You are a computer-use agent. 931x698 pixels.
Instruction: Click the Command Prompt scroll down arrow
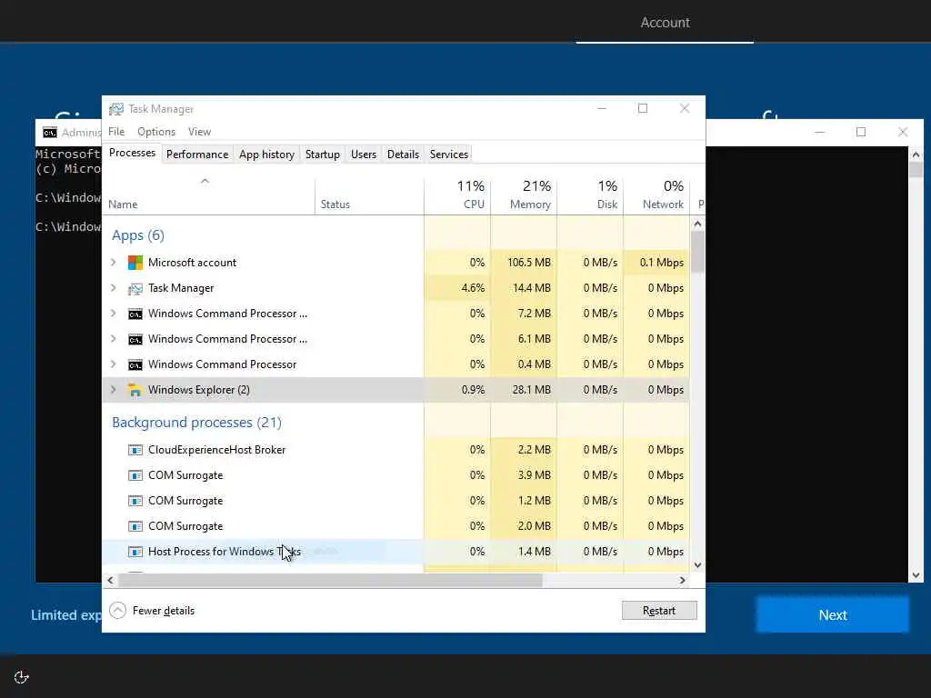pos(916,575)
